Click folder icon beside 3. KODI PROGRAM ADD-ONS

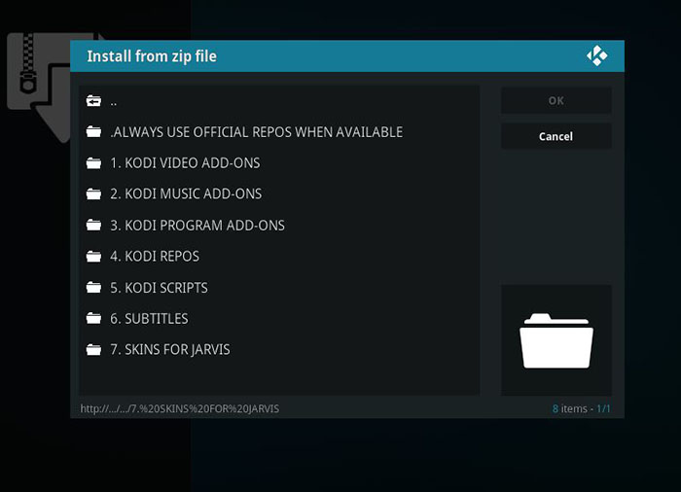pos(93,225)
